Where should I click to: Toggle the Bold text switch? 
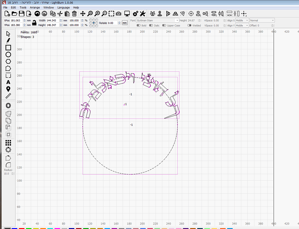(138, 26)
